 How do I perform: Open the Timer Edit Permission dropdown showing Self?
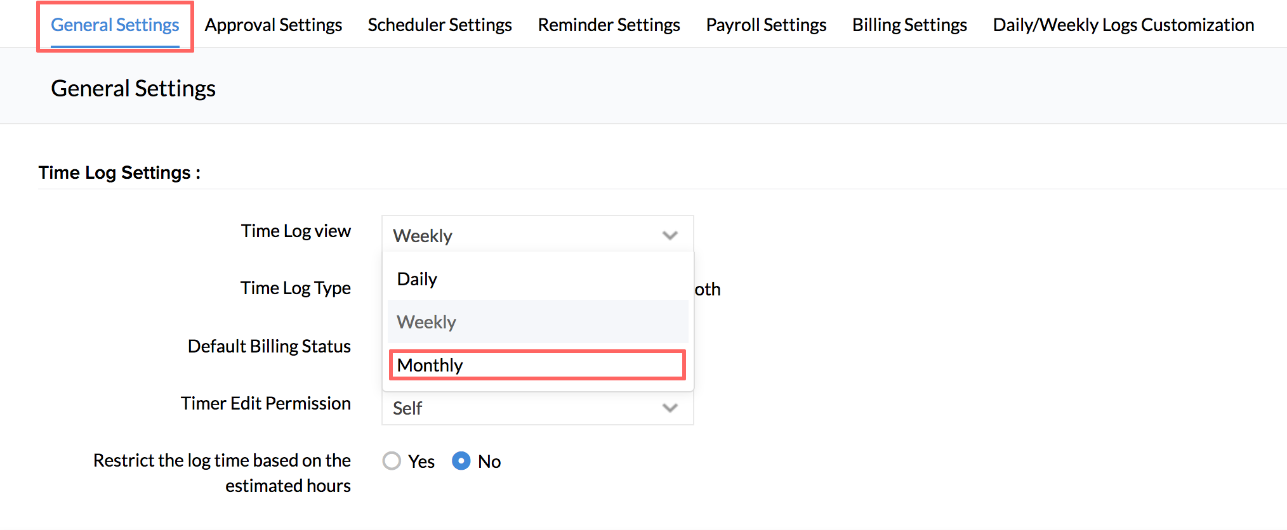tap(527, 408)
